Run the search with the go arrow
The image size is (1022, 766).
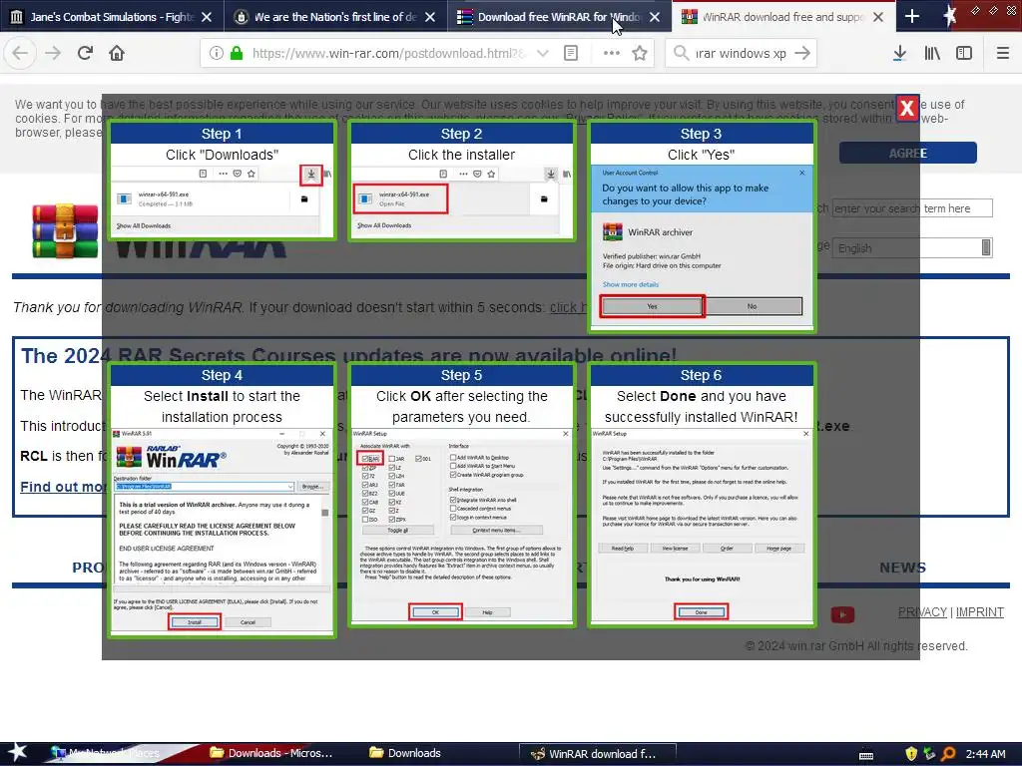click(803, 54)
